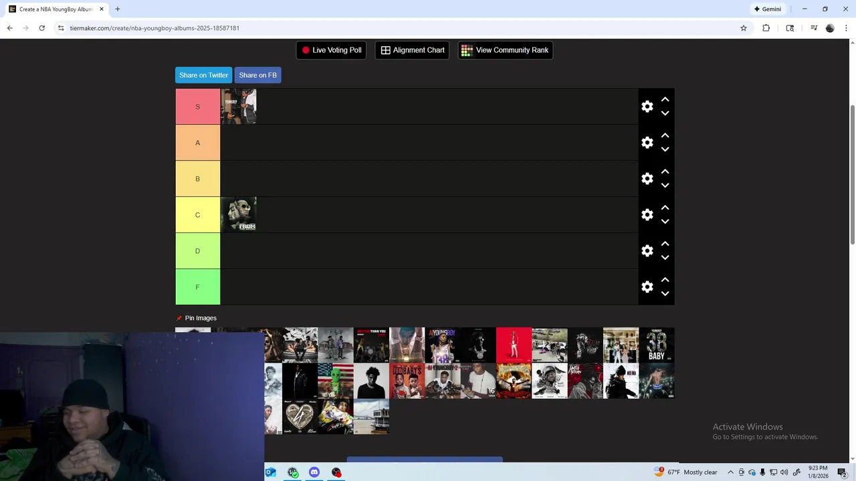Select the album cover in S tier

239,106
